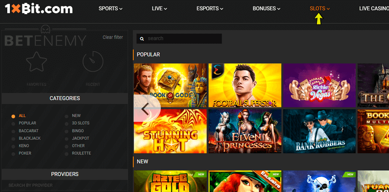389x192 pixels.
Task: Open the Favorites star icon
Action: (x=36, y=62)
